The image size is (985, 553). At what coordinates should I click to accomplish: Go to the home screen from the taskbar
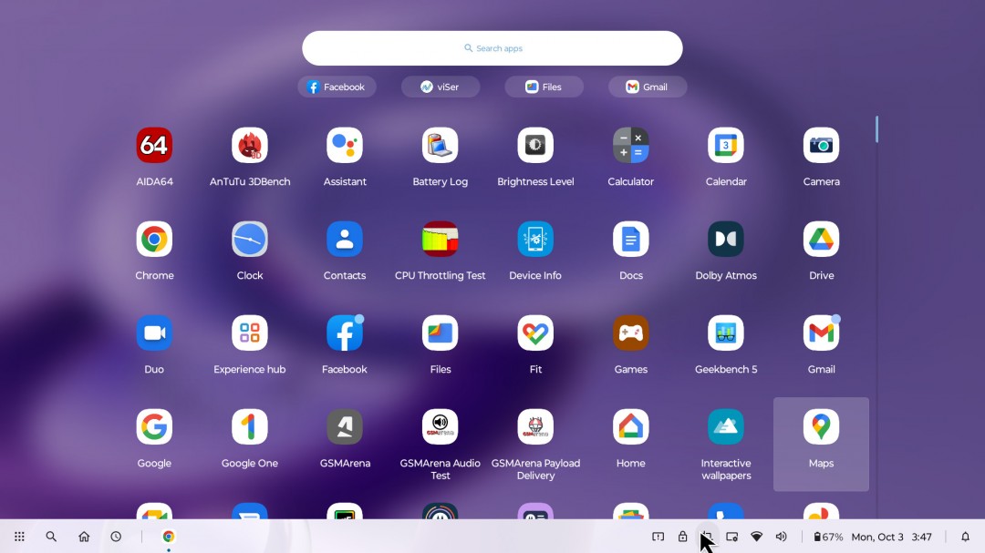[x=84, y=537]
